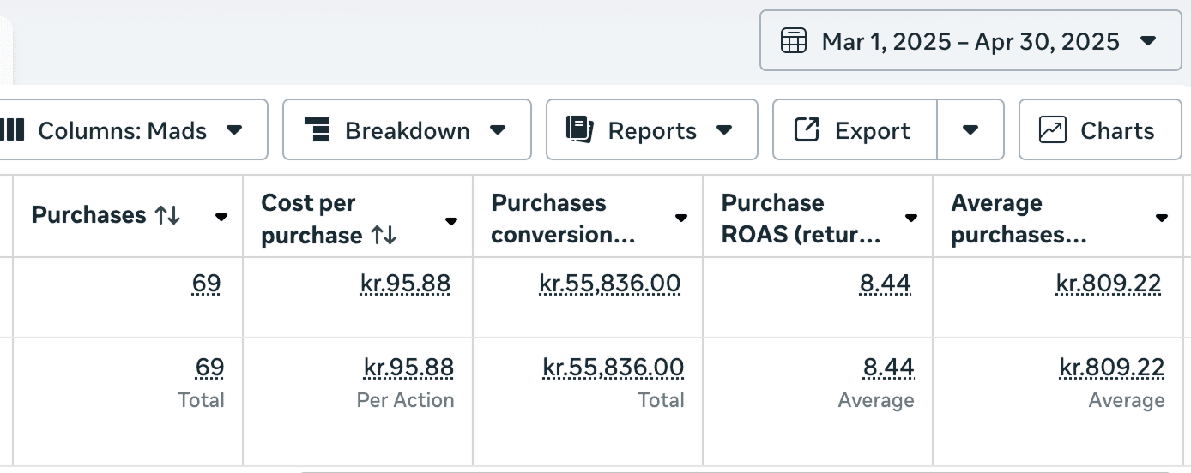
Task: Click the Columns icon beside Mads
Action: click(x=13, y=130)
